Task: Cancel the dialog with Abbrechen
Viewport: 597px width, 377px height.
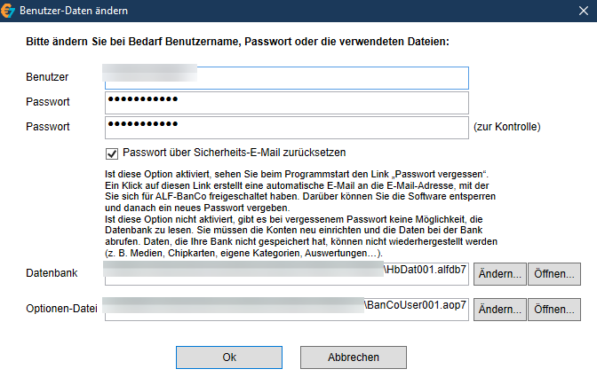Action: click(354, 357)
